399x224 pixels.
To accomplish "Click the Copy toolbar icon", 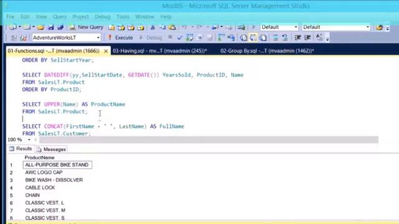I will 162,27.
